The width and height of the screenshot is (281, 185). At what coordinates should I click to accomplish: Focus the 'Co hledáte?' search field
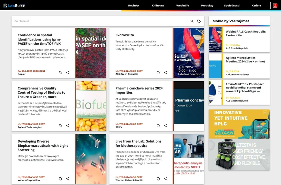100,21
